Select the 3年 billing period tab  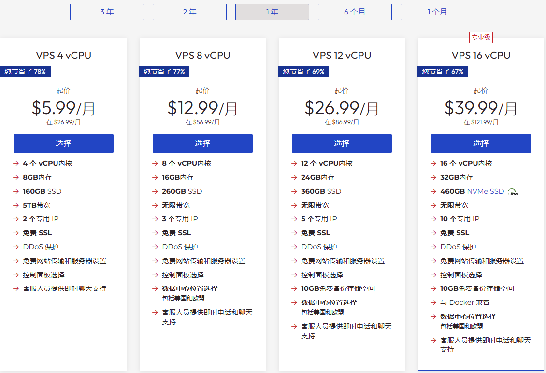coord(107,12)
